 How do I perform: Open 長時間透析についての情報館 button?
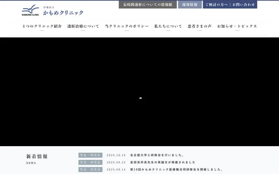[x=148, y=5]
